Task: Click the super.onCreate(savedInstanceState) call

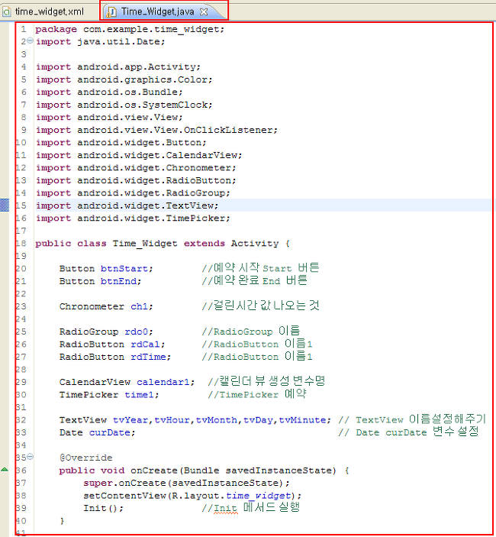Action: tap(186, 484)
